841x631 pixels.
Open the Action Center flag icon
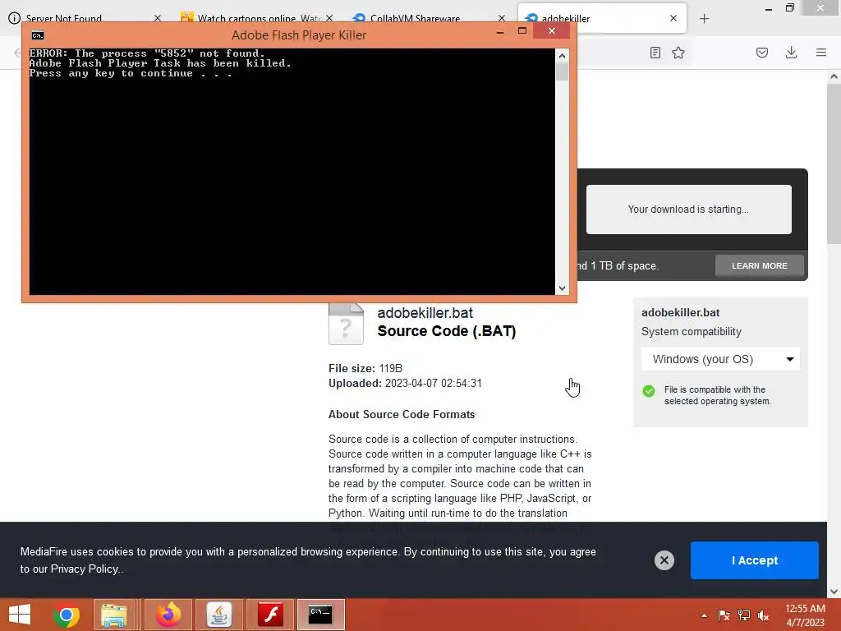724,615
